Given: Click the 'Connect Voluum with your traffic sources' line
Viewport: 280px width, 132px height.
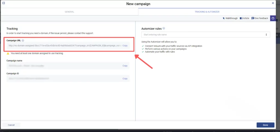Looking at the screenshot, I should 173,46.
